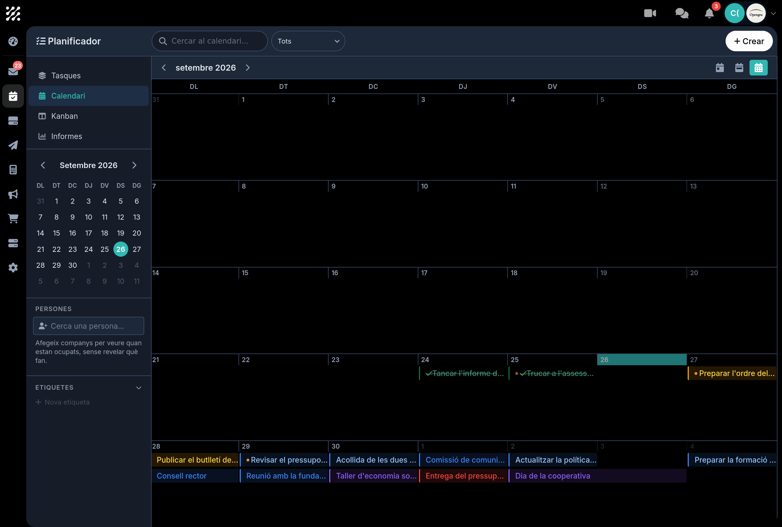The width and height of the screenshot is (782, 527).
Task: Open Preparar l'ordre del event on 27
Action: [732, 373]
